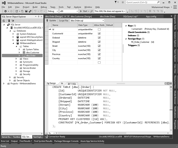Open the Package Manager Console panel
178x148 pixels.
tap(67, 141)
